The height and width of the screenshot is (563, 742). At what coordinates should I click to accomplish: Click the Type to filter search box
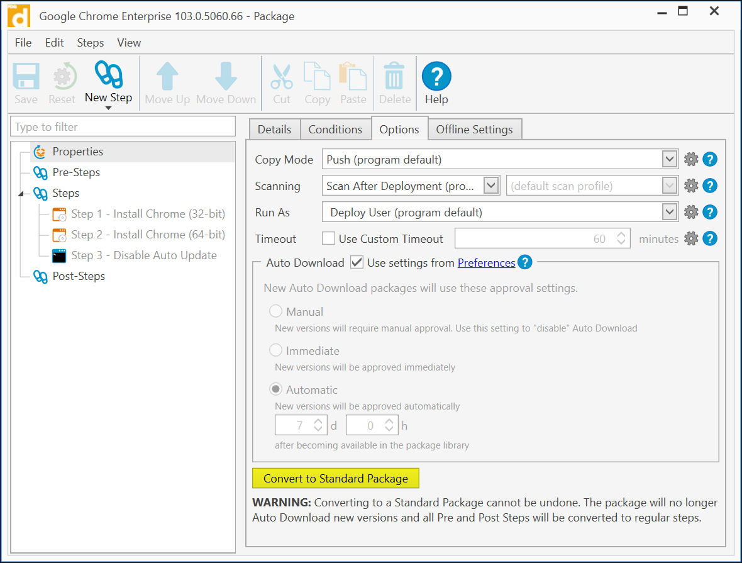click(x=123, y=127)
